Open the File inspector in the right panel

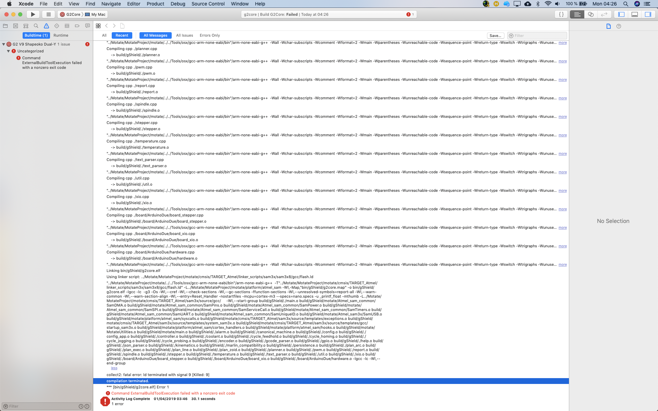(x=608, y=26)
